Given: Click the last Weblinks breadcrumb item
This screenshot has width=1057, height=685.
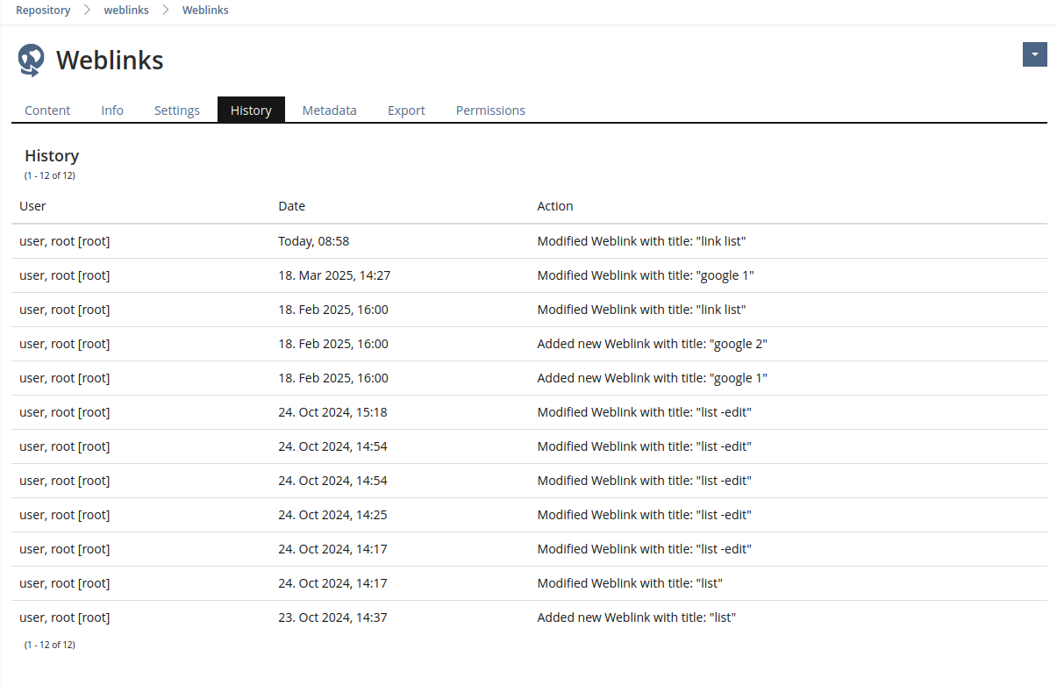Looking at the screenshot, I should [x=205, y=11].
